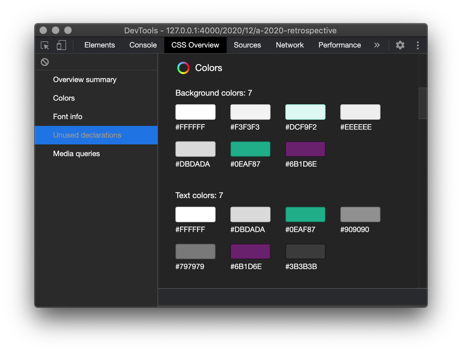Click the clear overview icon
The image size is (462, 353).
45,62
